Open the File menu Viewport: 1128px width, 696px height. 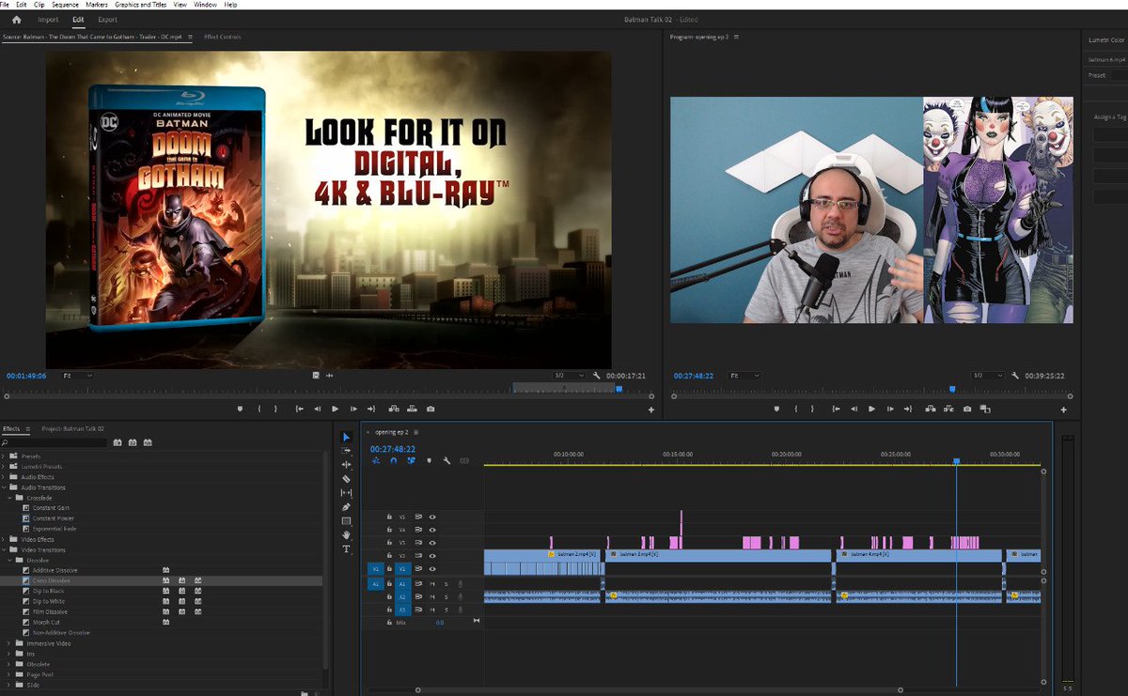[7, 5]
